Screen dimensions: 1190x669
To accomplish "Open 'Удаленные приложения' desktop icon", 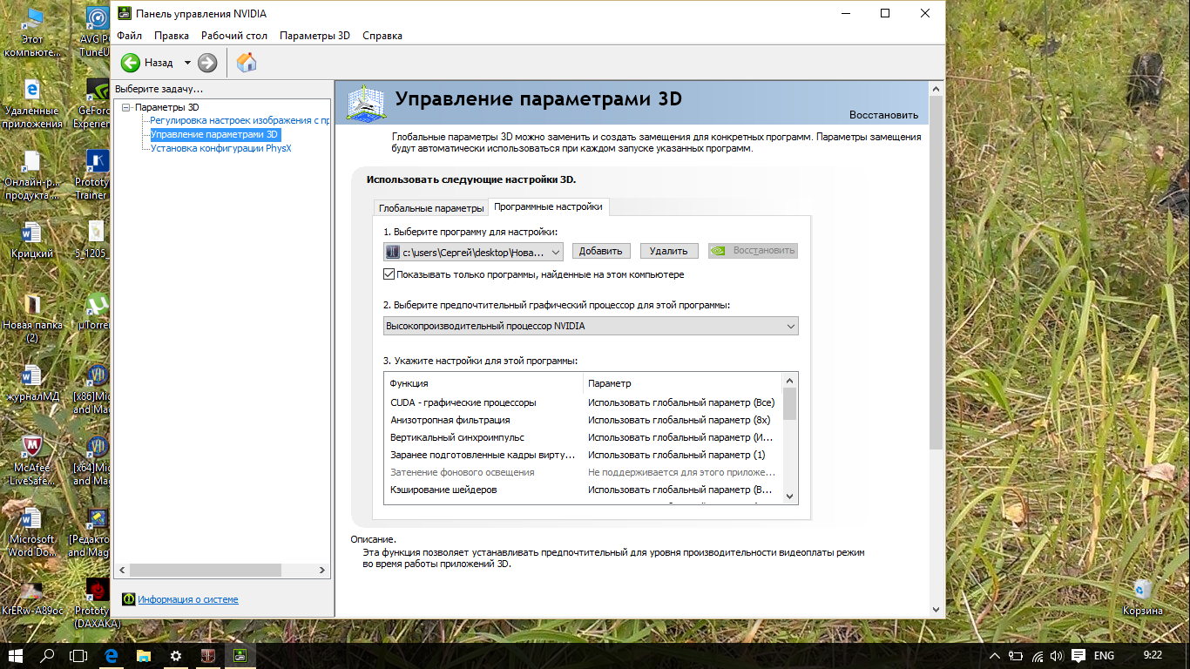I will coord(32,105).
